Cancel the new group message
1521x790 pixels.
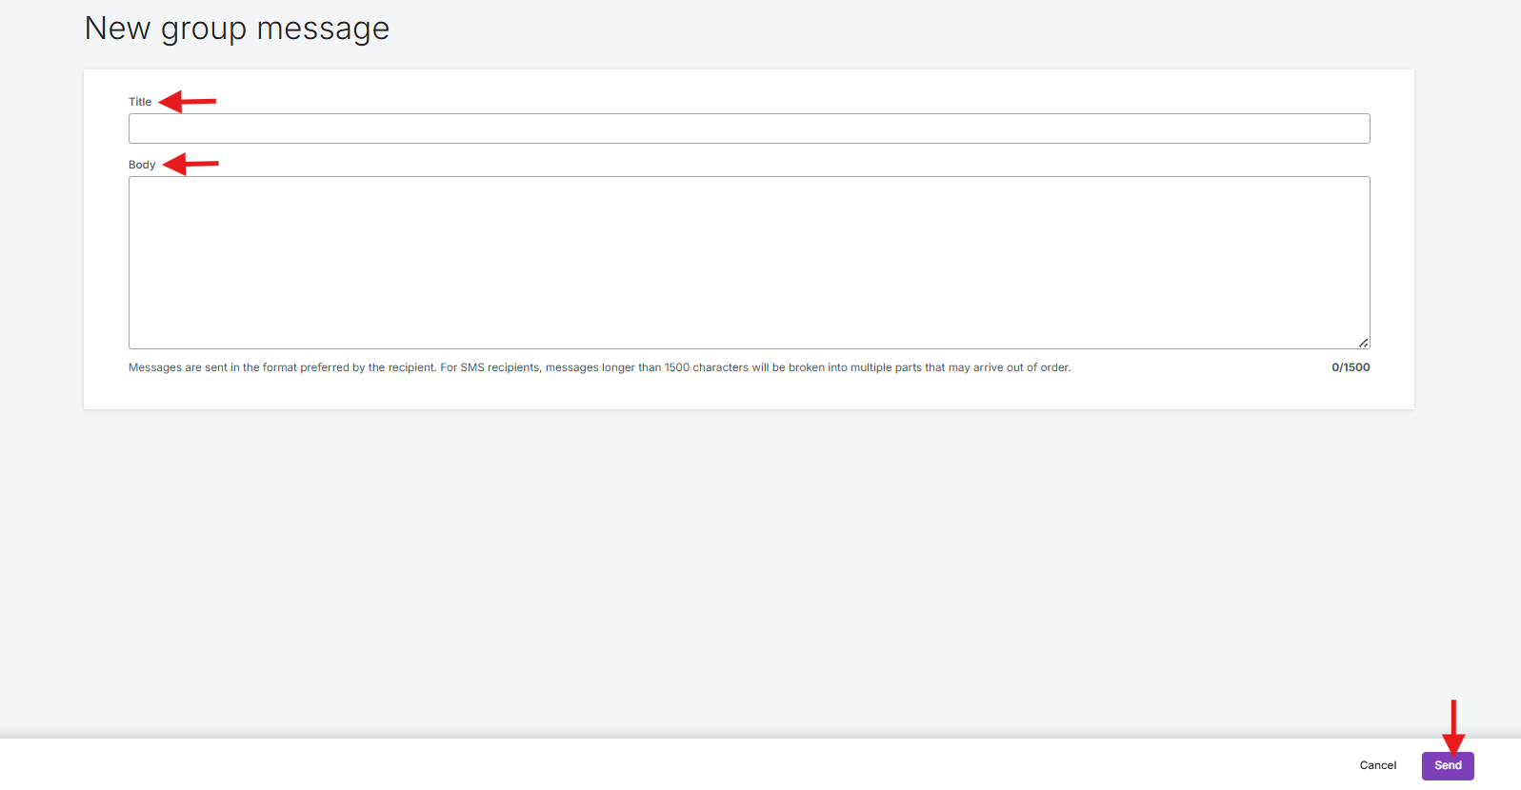click(x=1377, y=765)
